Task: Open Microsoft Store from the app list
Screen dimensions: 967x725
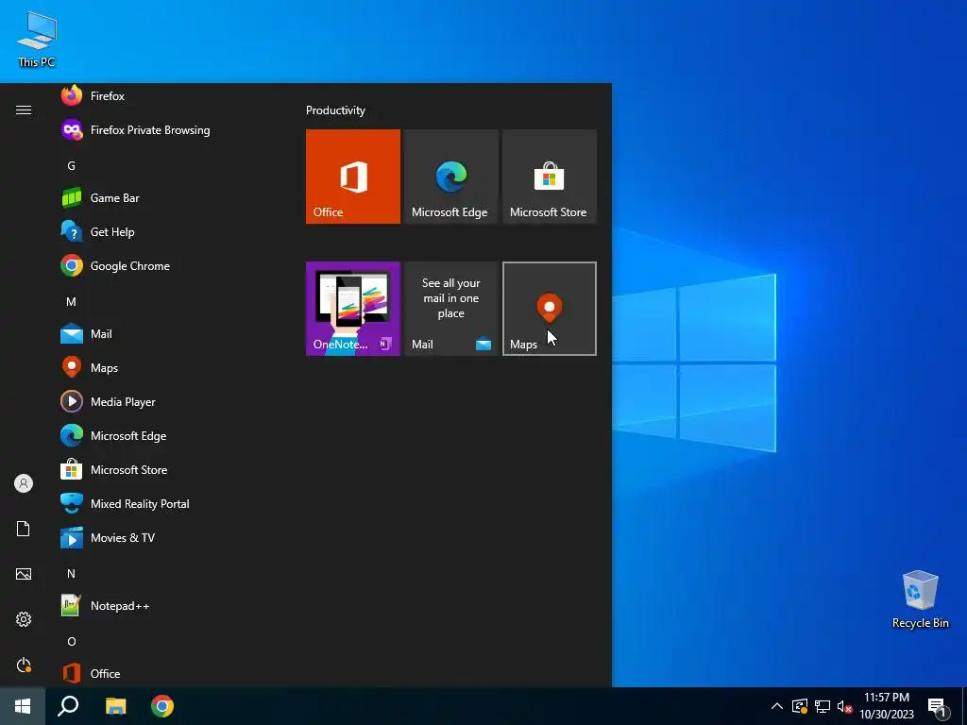Action: click(x=166, y=469)
